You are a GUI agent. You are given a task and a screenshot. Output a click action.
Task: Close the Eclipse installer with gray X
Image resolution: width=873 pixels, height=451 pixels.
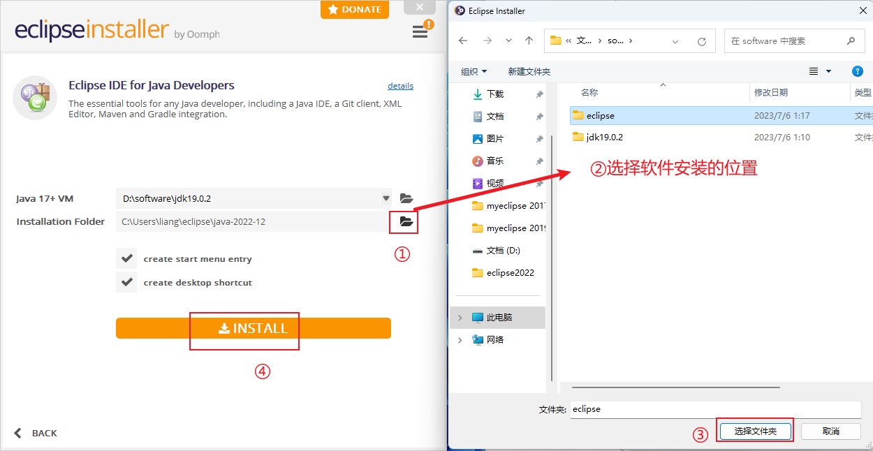(x=420, y=8)
